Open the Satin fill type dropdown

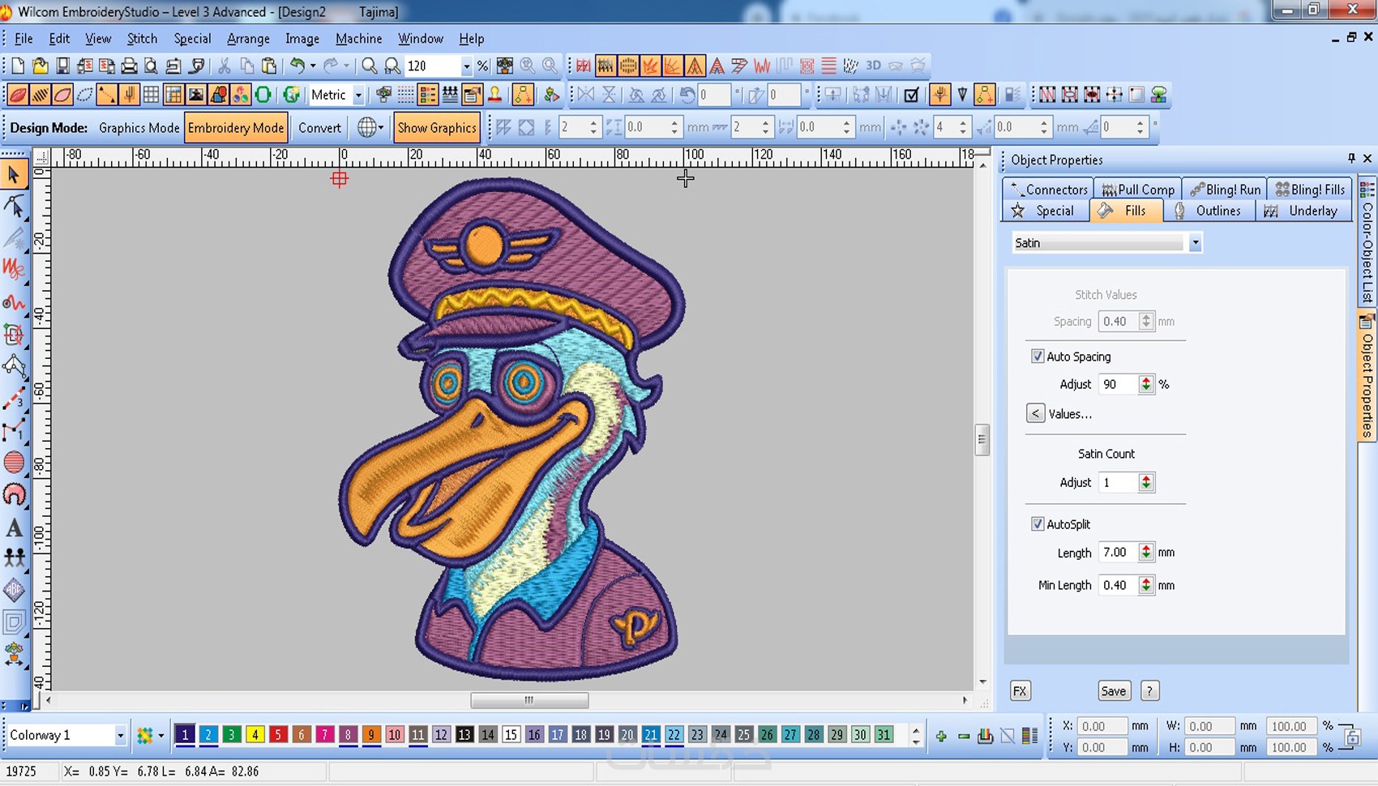point(1195,243)
